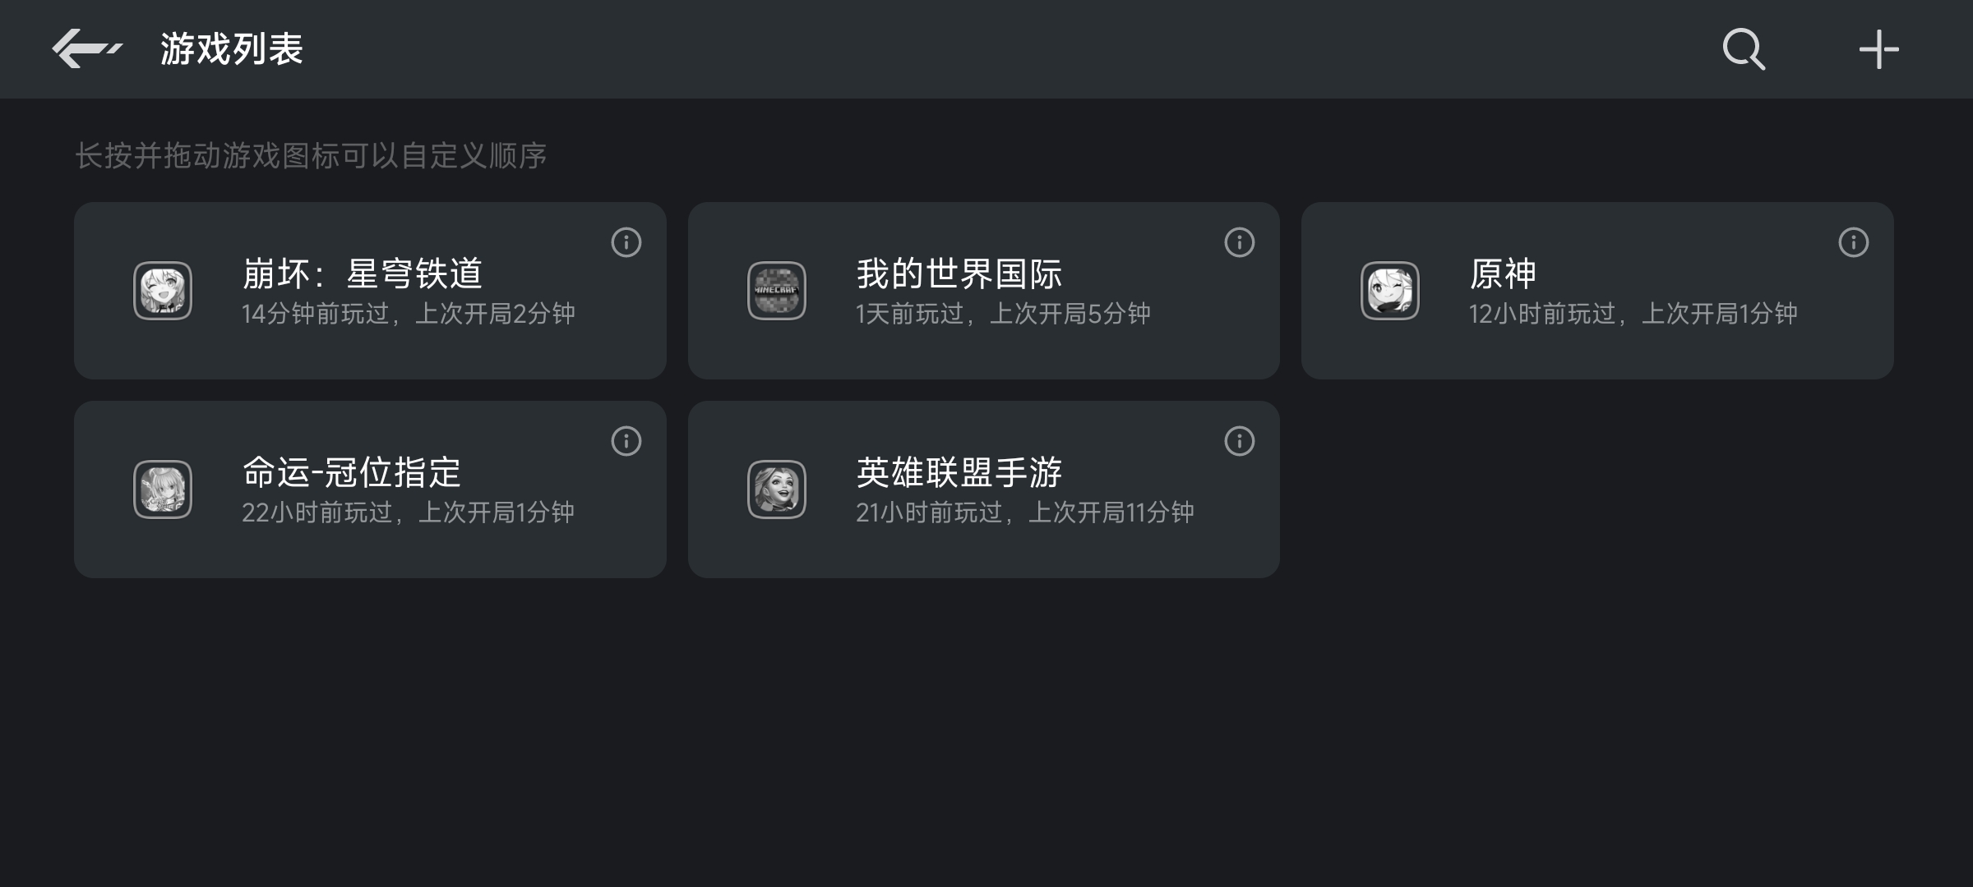Go back using the arrow icon

(87, 48)
